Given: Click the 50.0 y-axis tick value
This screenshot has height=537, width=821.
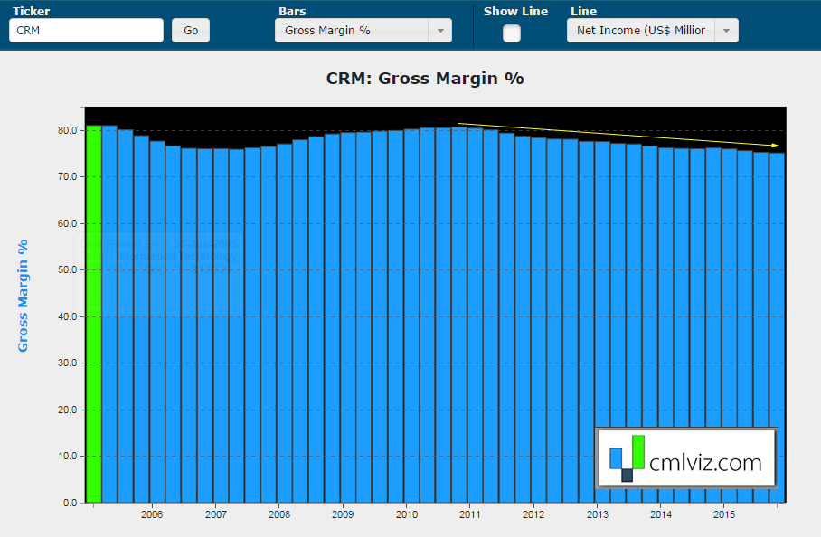Looking at the screenshot, I should [x=68, y=270].
